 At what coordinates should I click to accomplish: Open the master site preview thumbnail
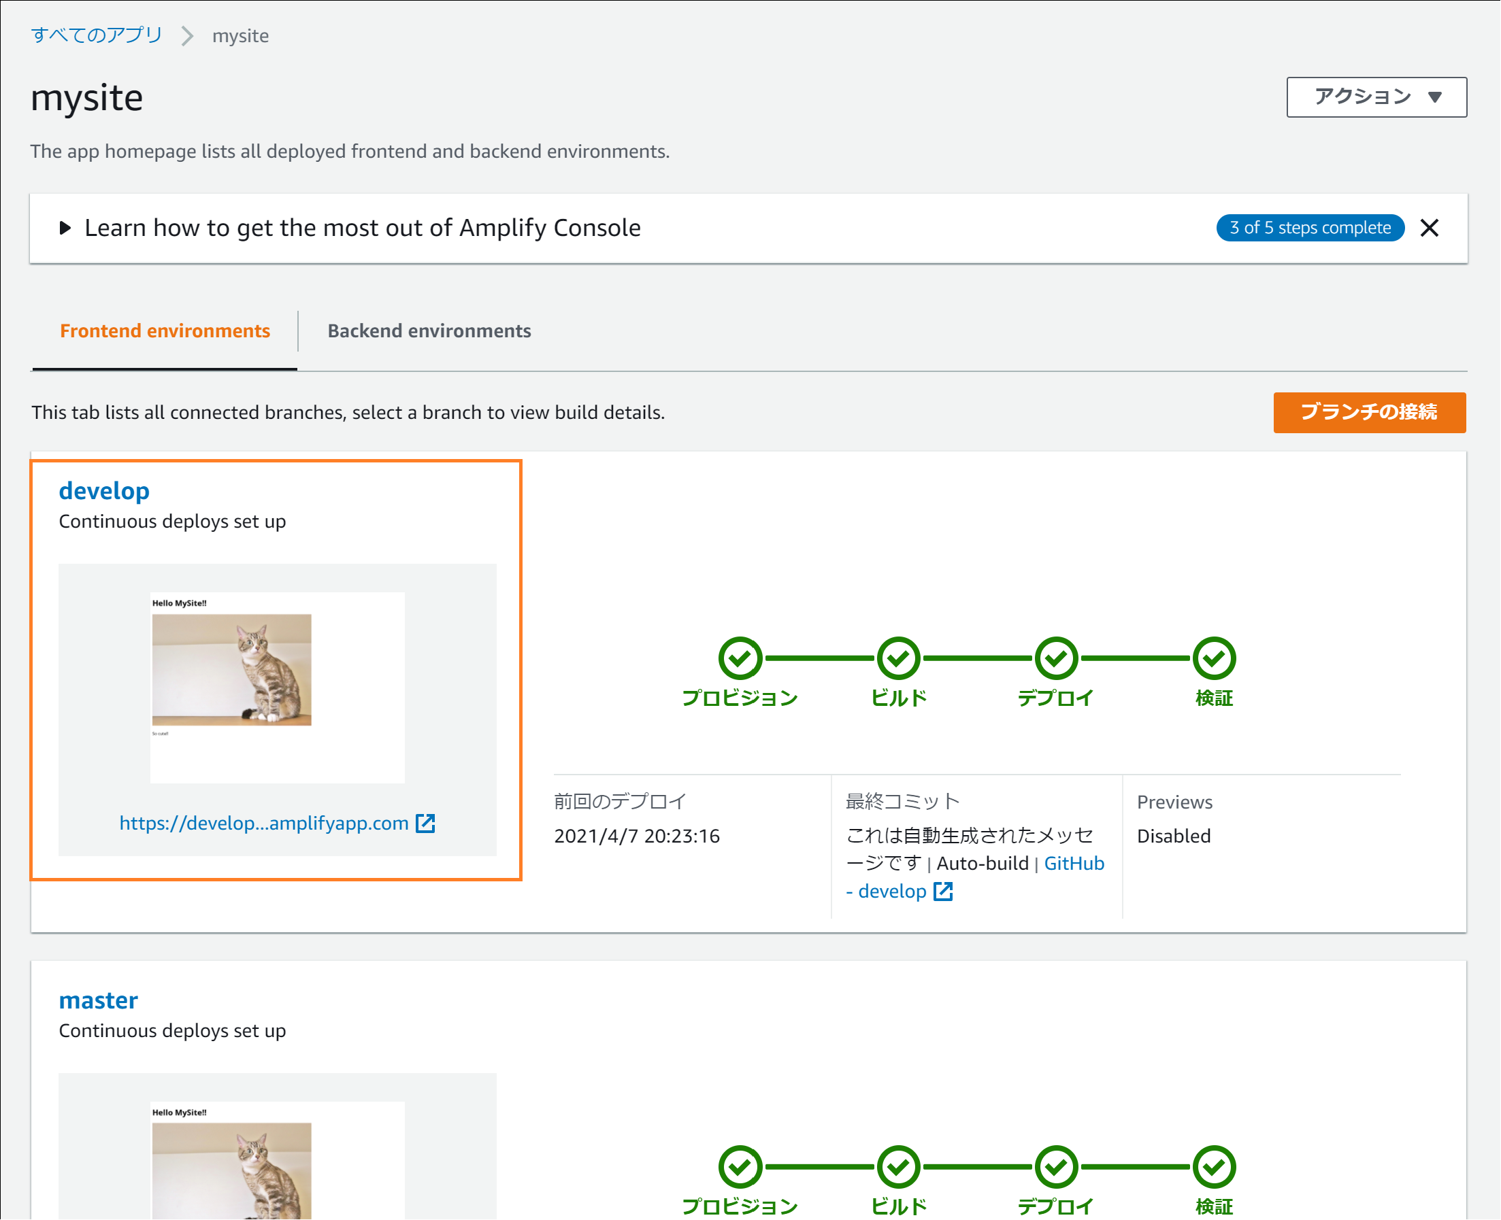point(277,1160)
